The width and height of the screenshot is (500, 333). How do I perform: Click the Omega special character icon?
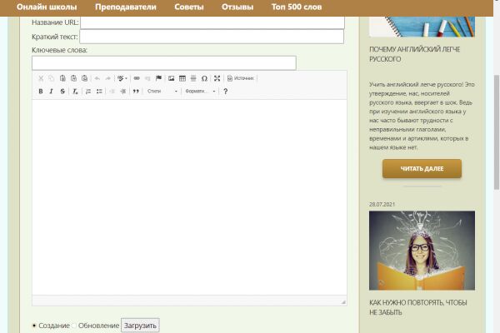coord(204,78)
